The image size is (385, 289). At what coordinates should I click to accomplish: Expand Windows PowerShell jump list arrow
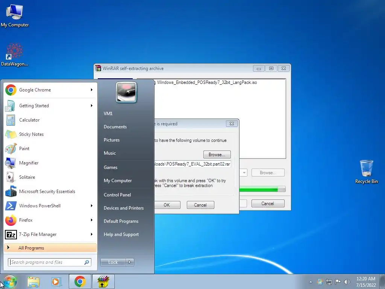(x=92, y=206)
